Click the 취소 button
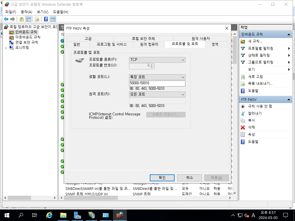 [x=190, y=178]
